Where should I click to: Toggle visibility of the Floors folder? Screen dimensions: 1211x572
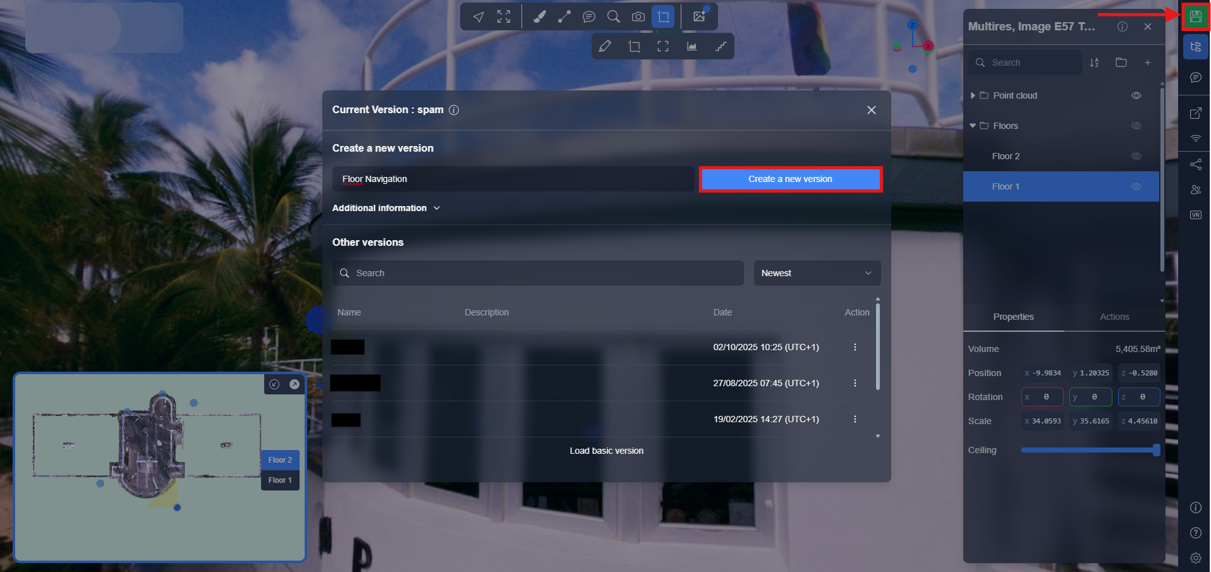pos(1136,126)
